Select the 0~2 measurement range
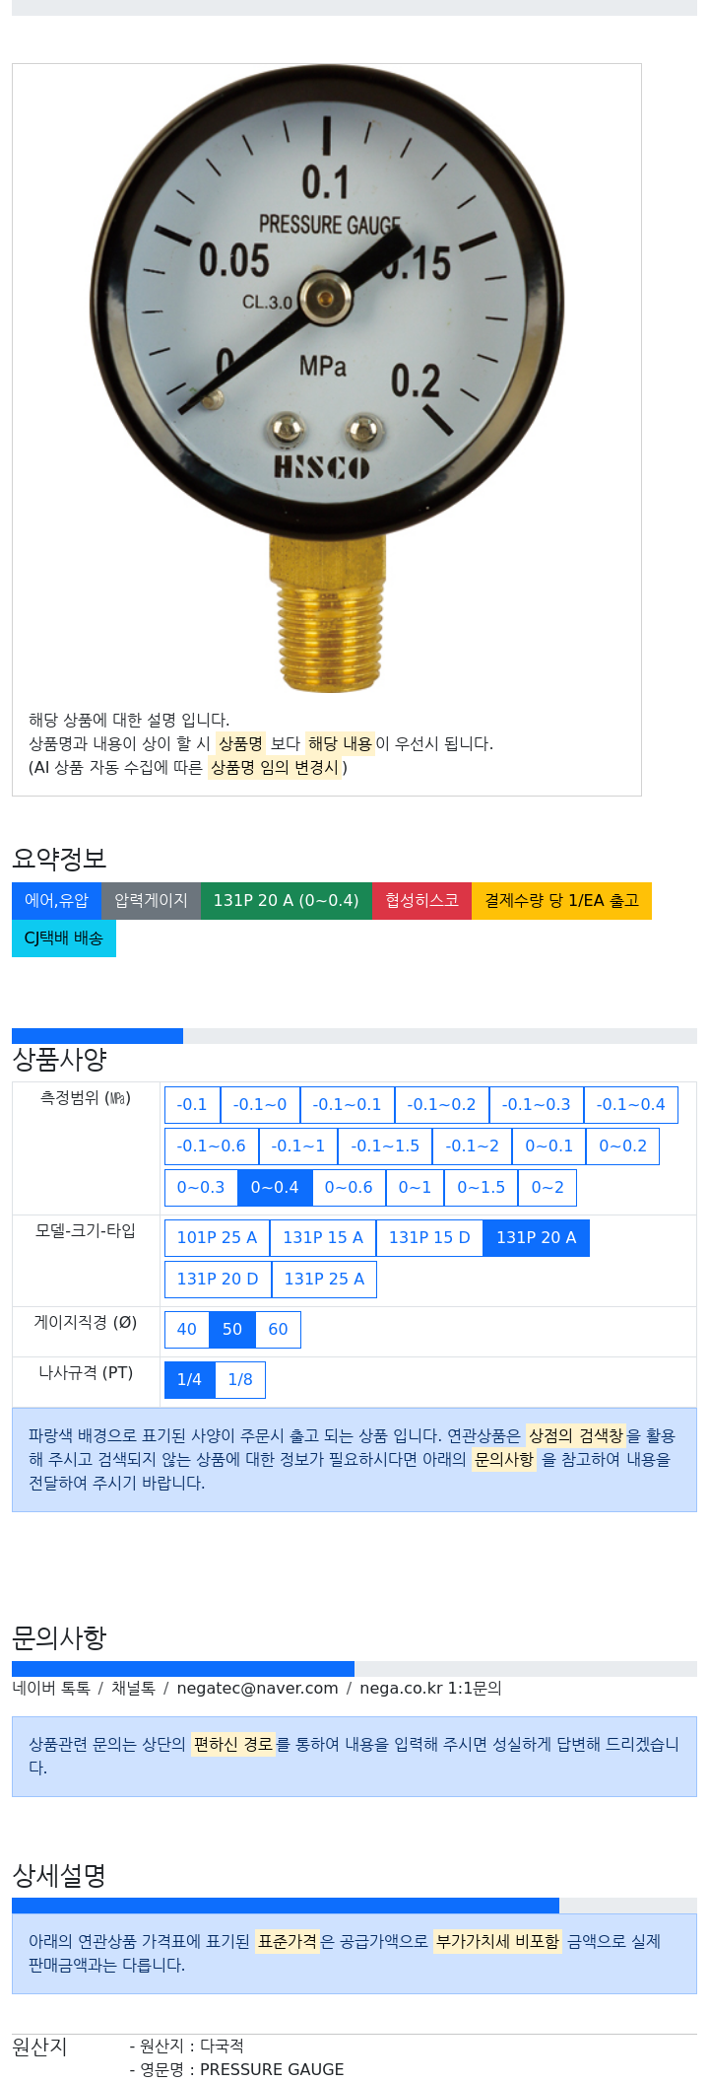 click(548, 1187)
